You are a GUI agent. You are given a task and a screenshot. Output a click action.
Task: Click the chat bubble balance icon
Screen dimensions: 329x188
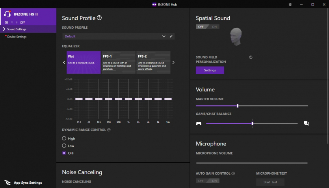(306, 123)
